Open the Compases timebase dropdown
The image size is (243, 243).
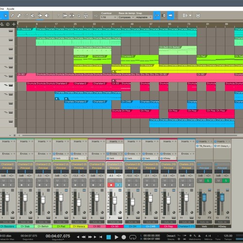tap(126, 17)
